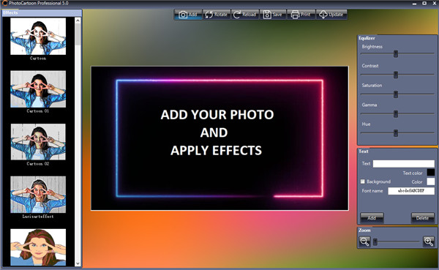Open the white background Color swatch
The image size is (439, 270).
pos(431,181)
